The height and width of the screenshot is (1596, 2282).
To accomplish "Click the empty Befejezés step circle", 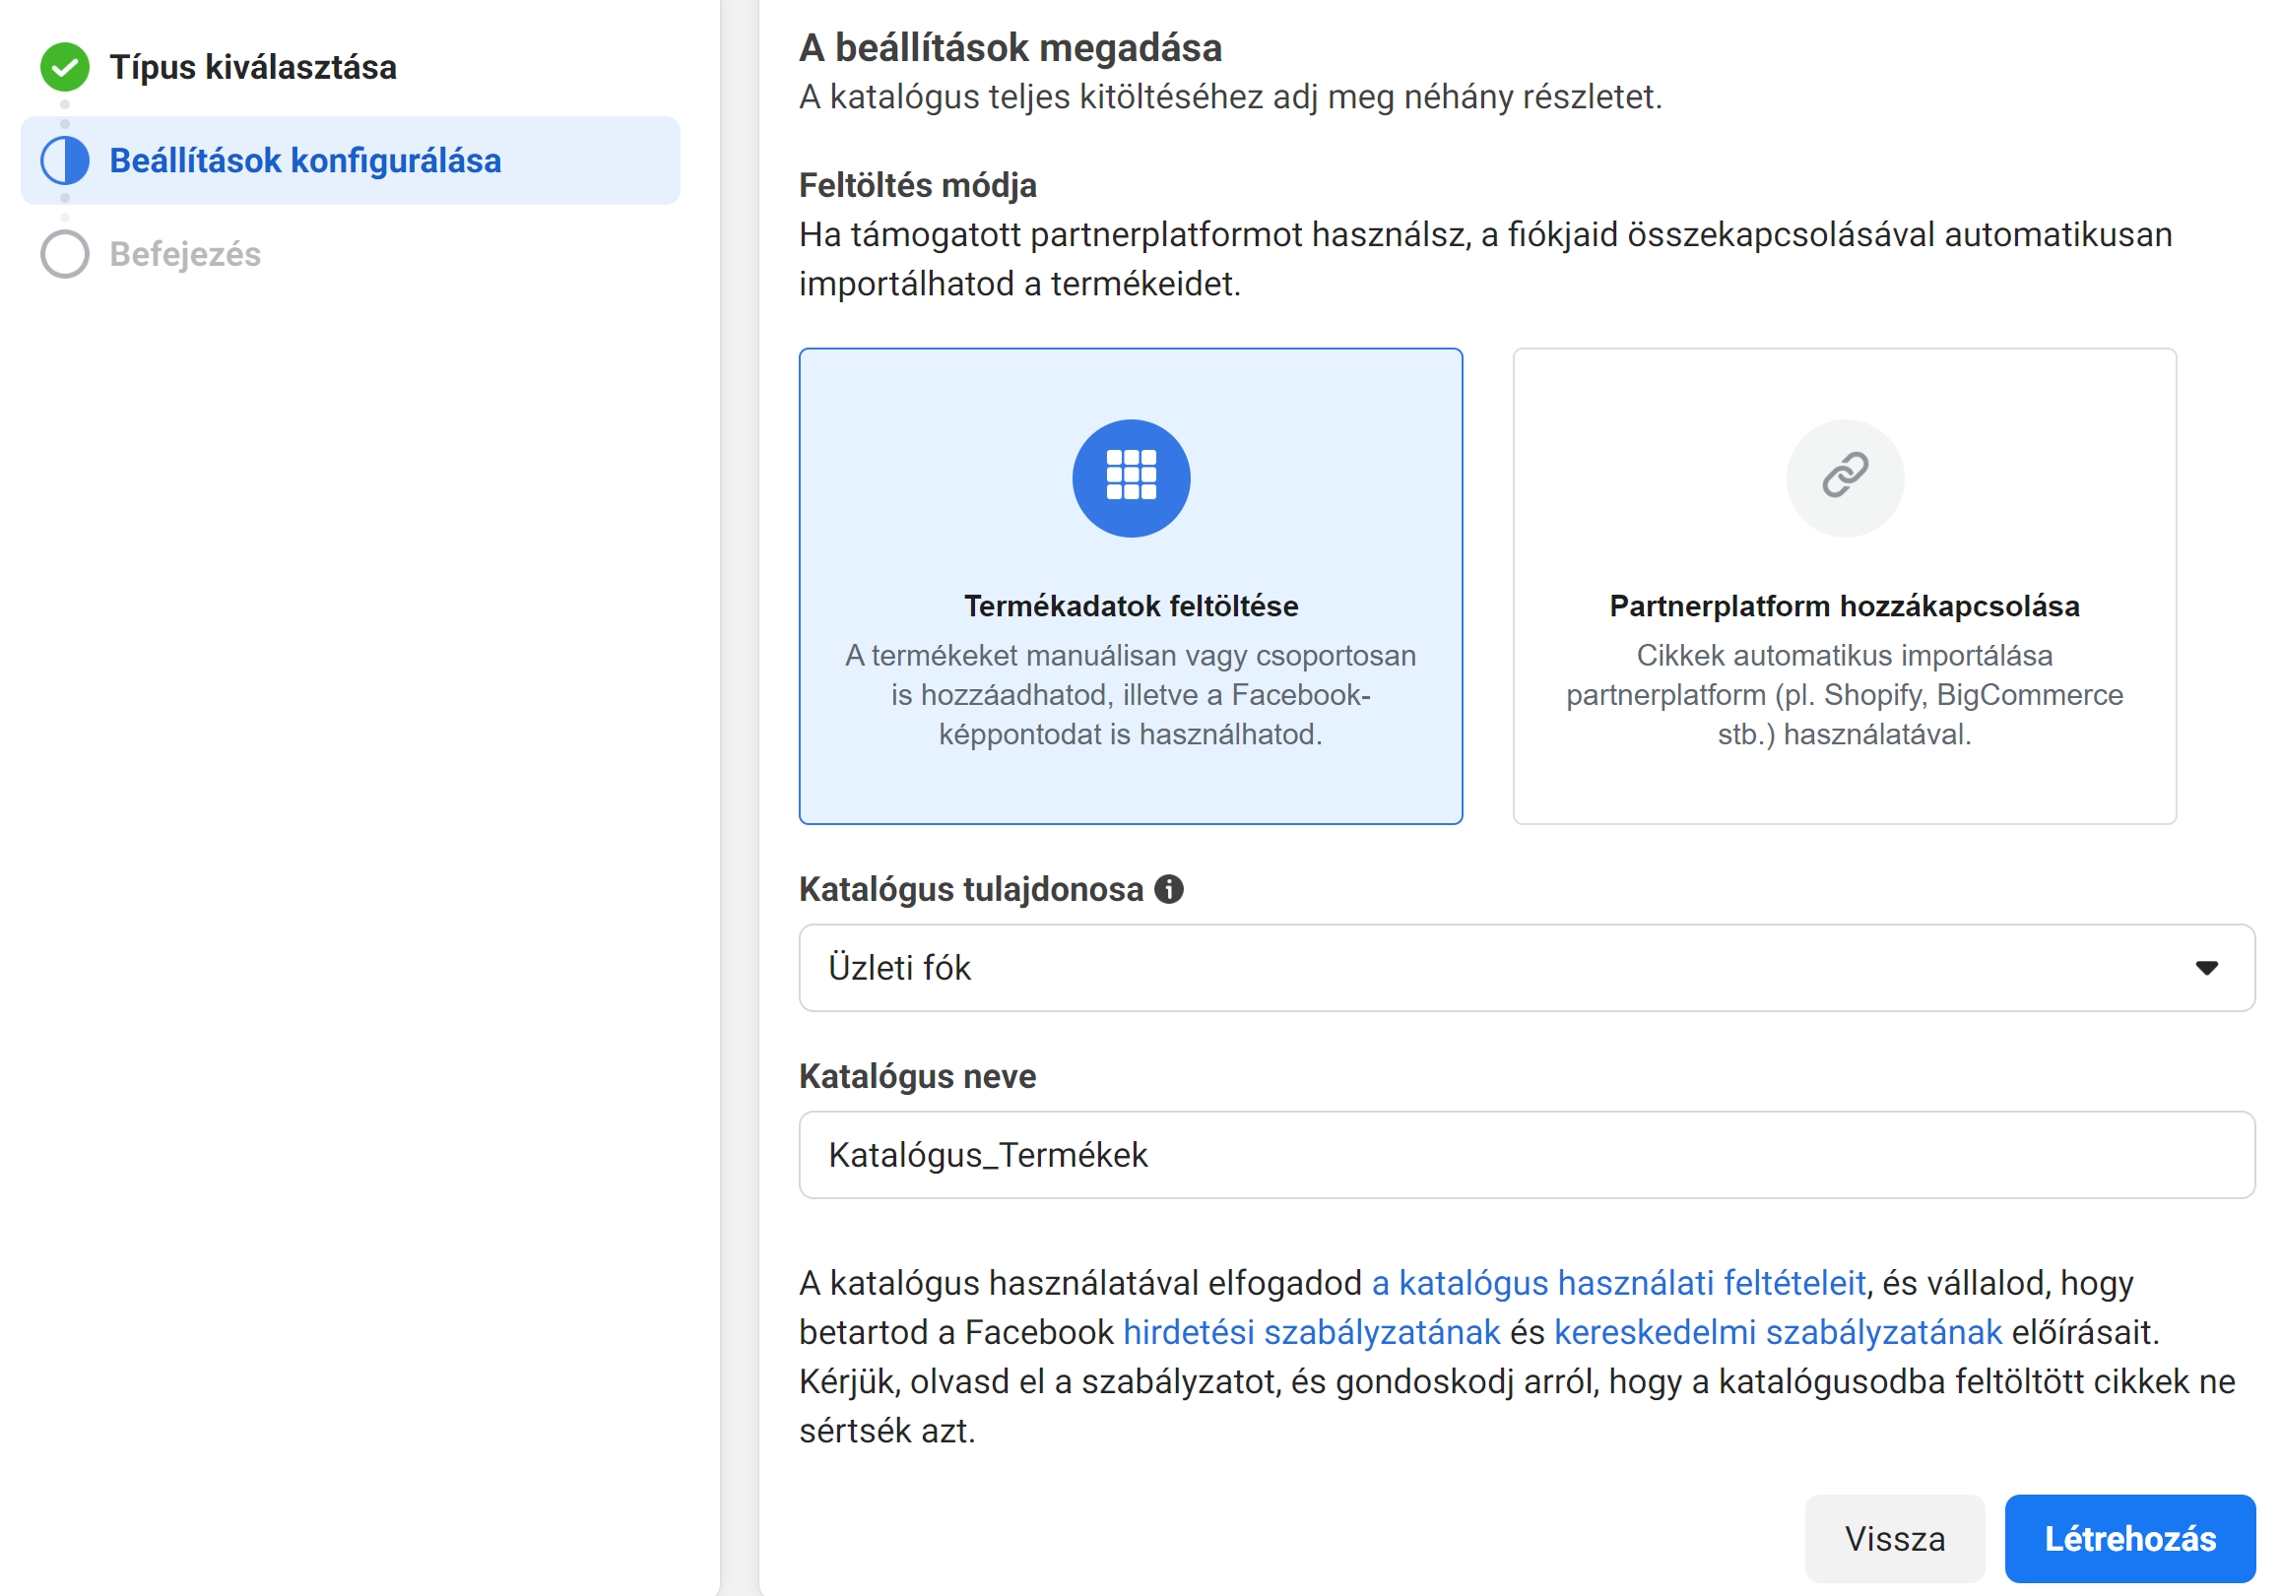I will 65,254.
